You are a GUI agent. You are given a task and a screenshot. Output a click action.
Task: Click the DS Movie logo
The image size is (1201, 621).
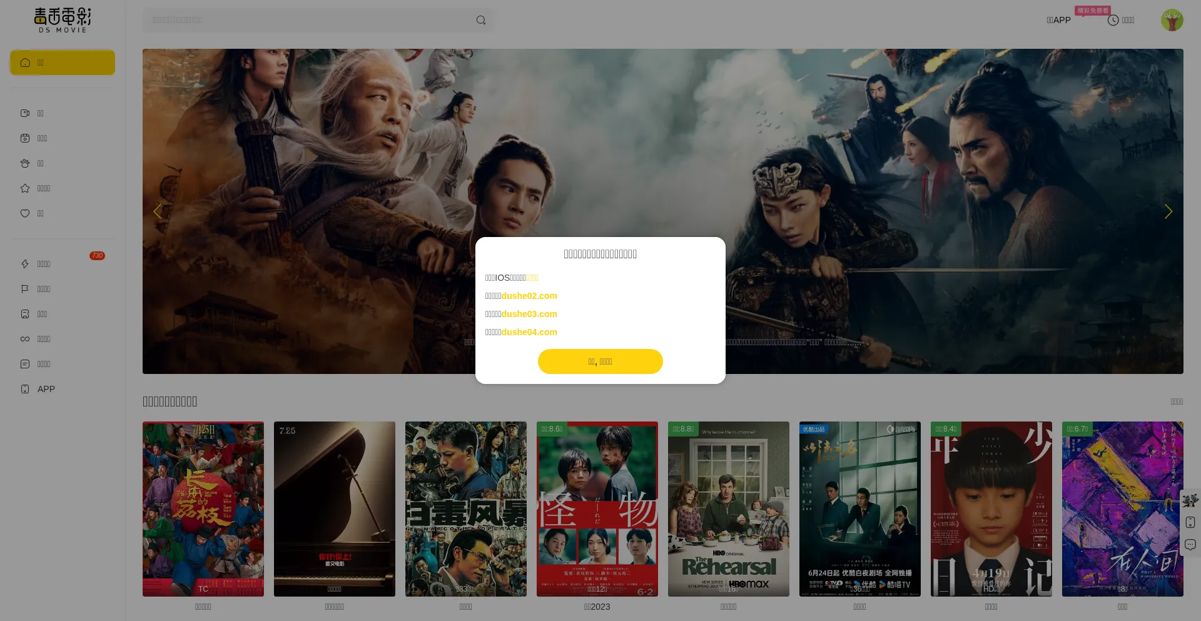pos(63,20)
